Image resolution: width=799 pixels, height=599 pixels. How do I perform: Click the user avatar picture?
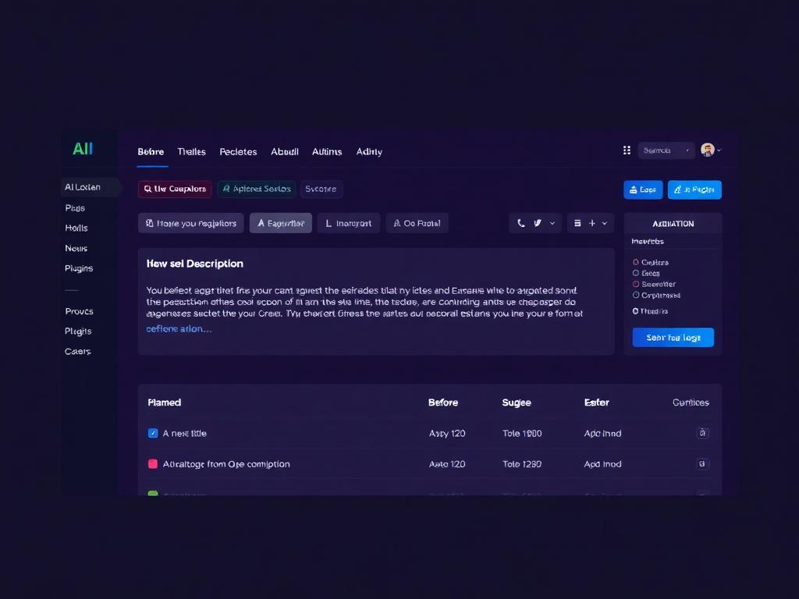click(x=708, y=150)
